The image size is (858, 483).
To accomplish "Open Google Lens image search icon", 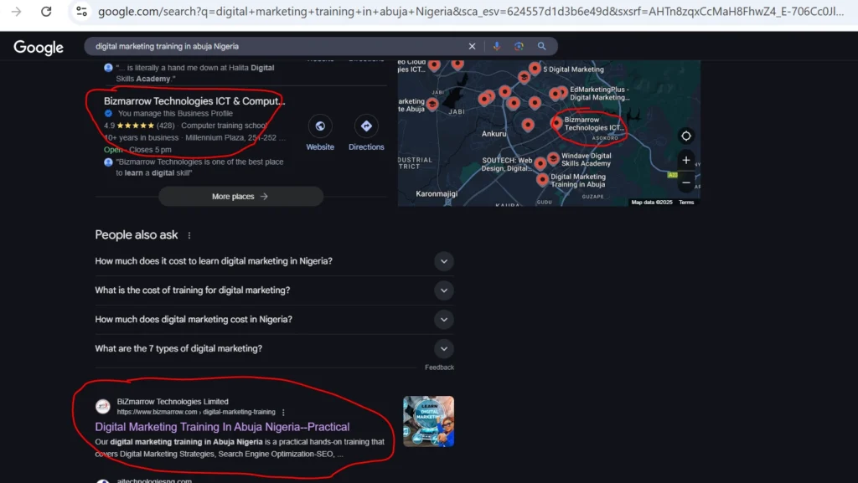I will click(x=519, y=46).
